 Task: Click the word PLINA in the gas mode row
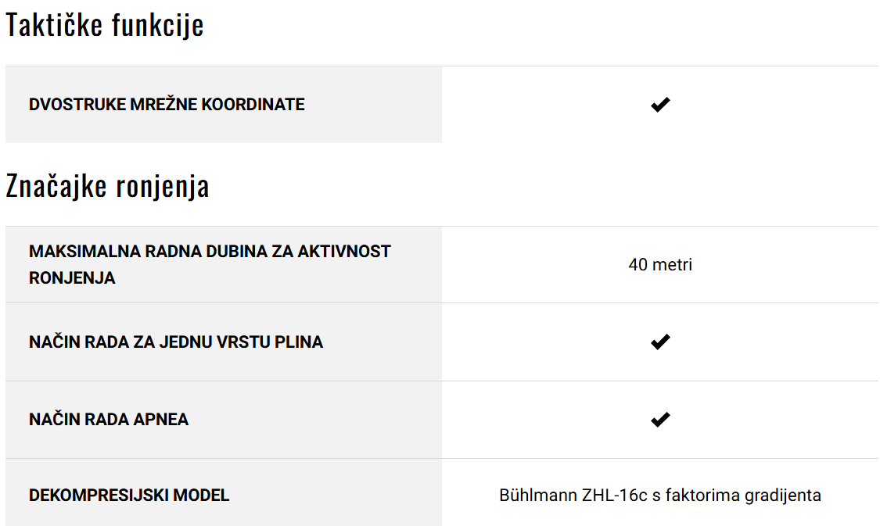pyautogui.click(x=299, y=342)
